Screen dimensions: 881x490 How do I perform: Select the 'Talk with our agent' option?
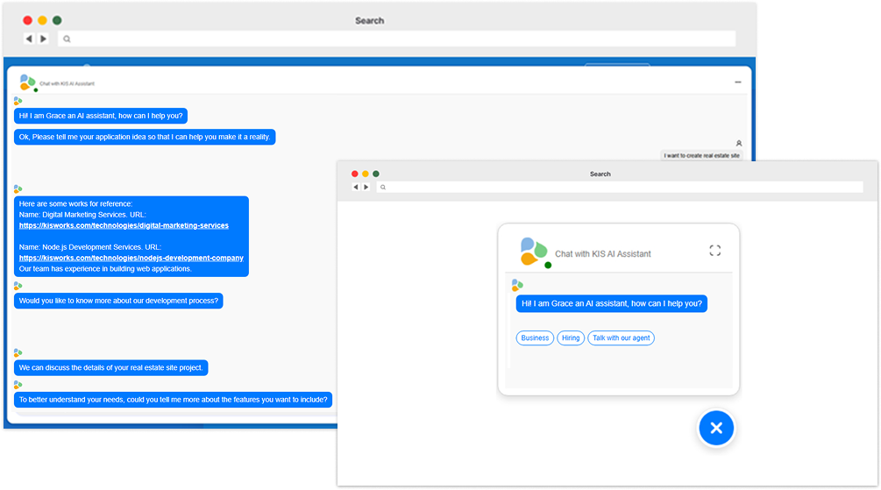(621, 337)
